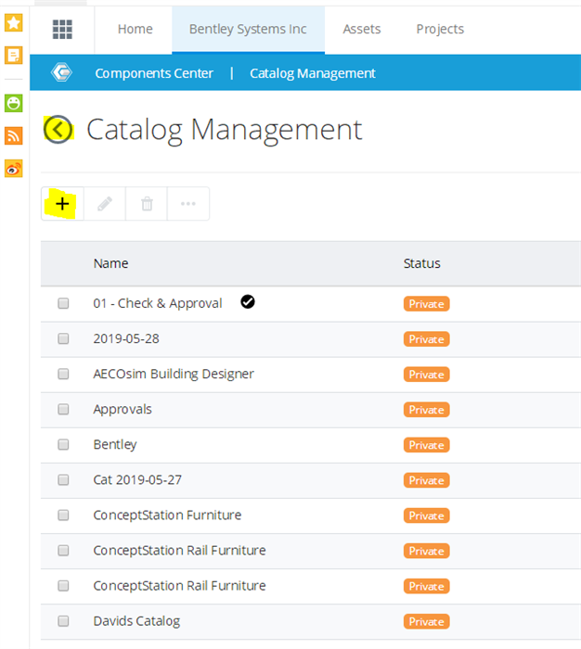The image size is (581, 649).
Task: Sort by the Status column header
Action: pos(422,263)
